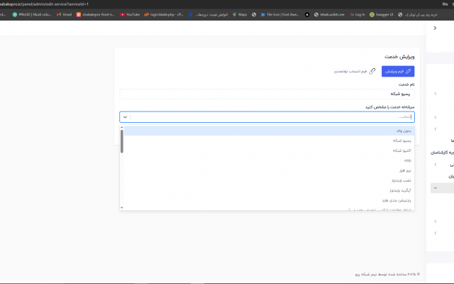Click the footer ساخته شده توسط تیم شبکه پرو
This screenshot has height=284, width=454.
[x=387, y=274]
